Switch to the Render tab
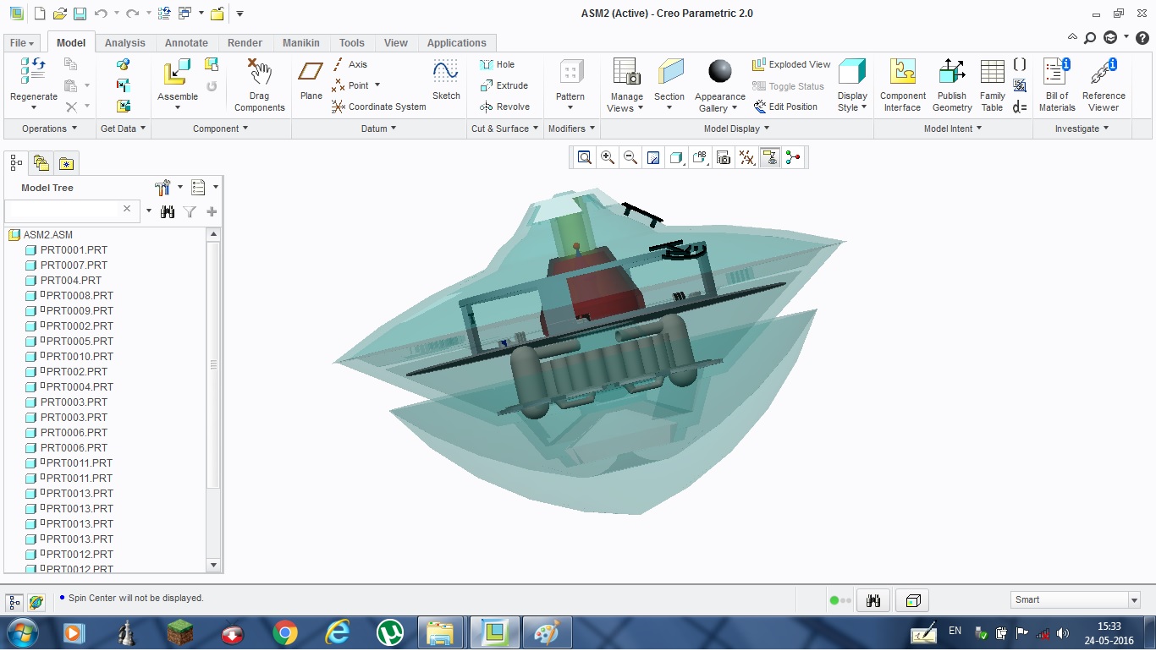The image size is (1156, 651). 245,43
